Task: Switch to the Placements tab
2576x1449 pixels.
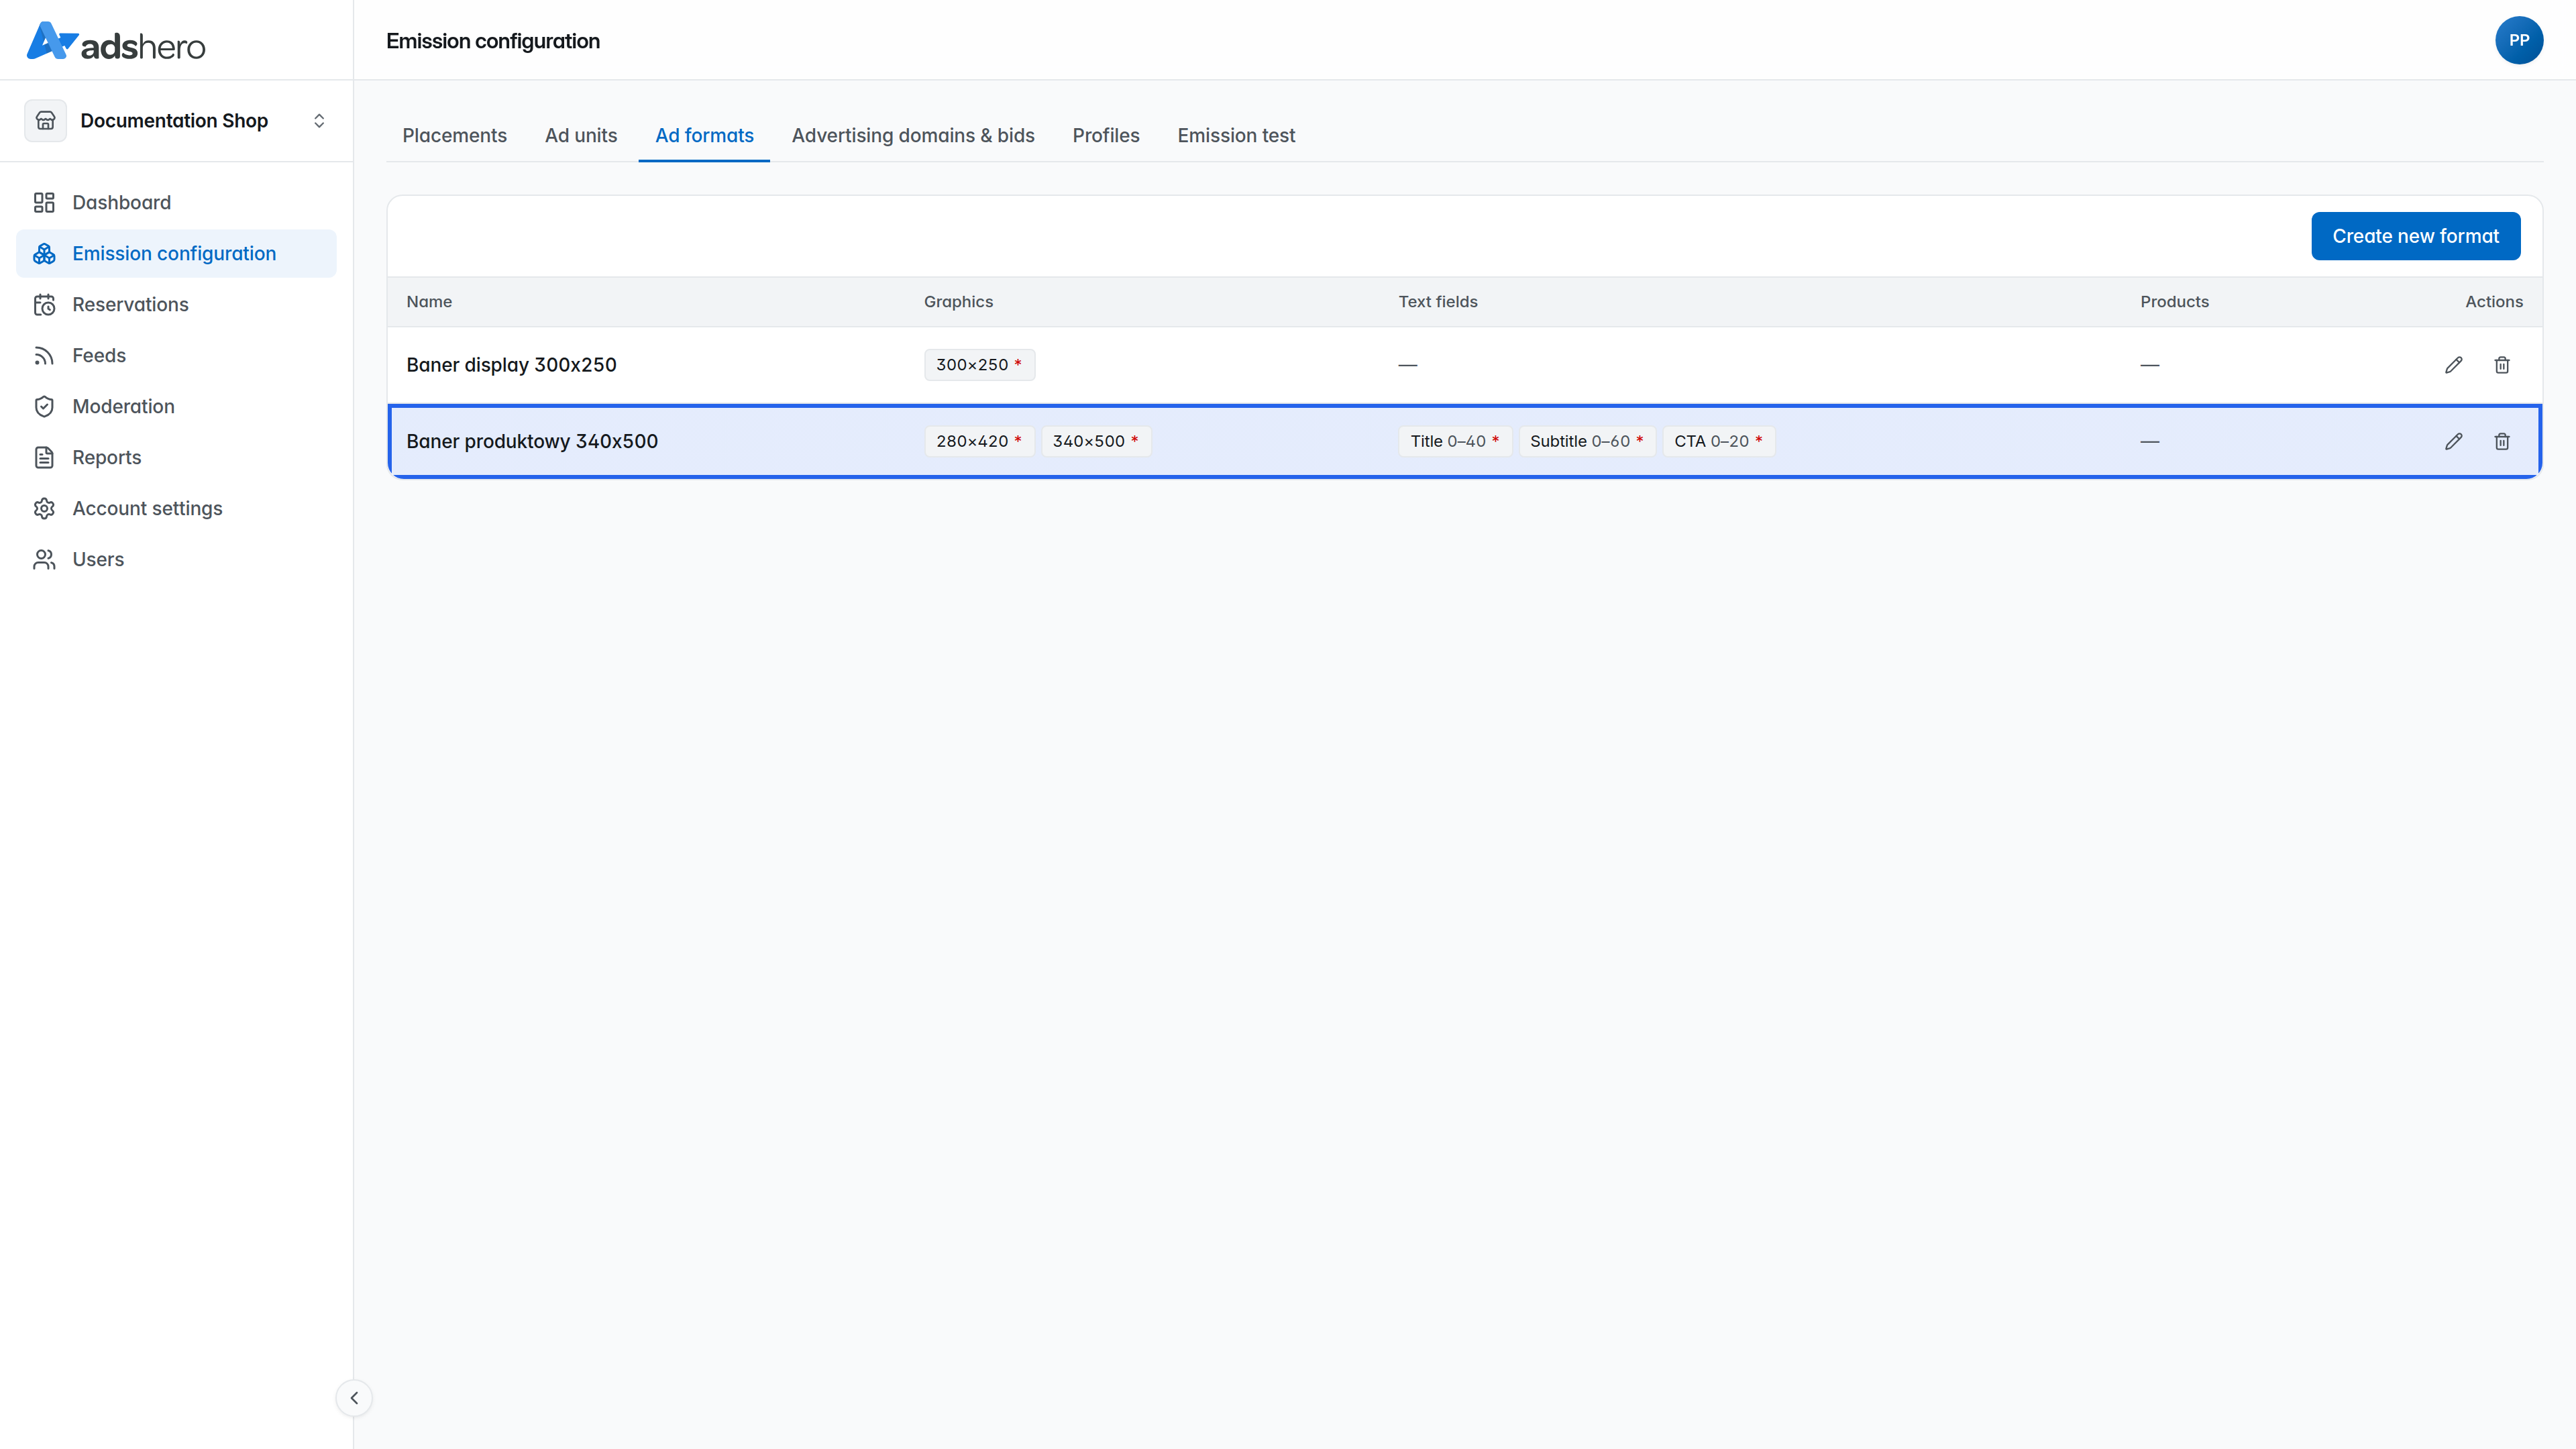Action: (454, 136)
